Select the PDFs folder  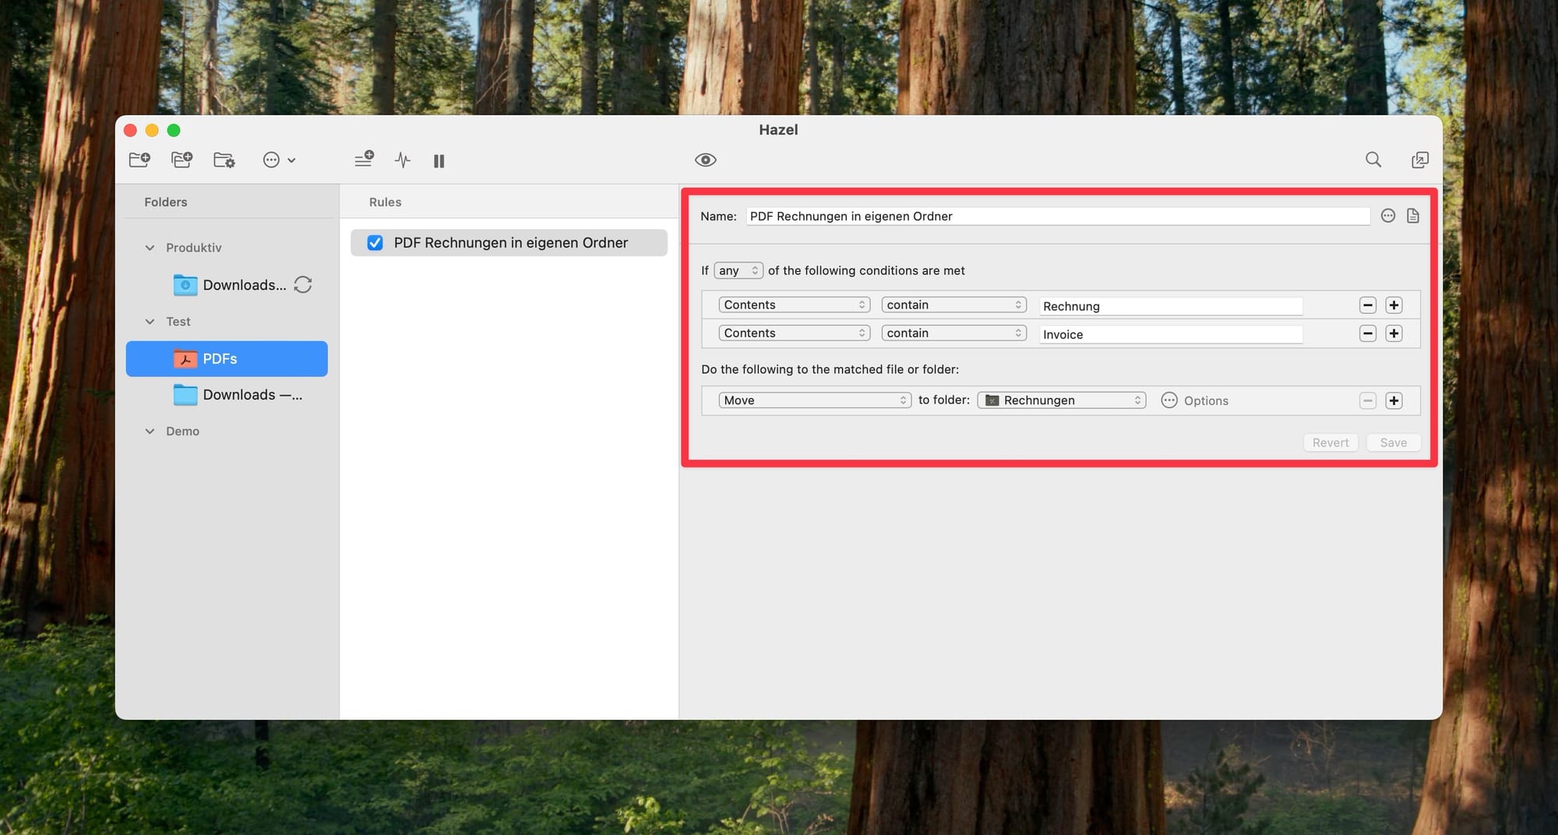pos(227,359)
